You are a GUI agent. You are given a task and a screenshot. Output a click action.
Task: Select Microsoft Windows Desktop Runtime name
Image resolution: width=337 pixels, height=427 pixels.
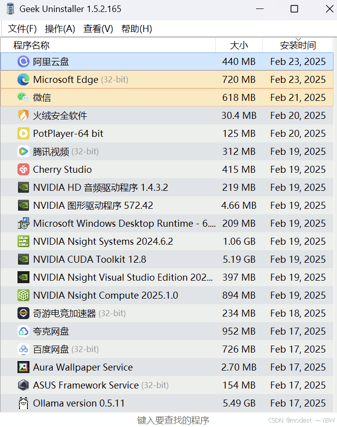coord(124,223)
